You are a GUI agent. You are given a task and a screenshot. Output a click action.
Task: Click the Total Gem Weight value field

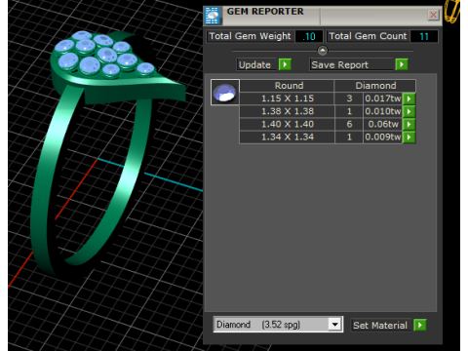(309, 36)
